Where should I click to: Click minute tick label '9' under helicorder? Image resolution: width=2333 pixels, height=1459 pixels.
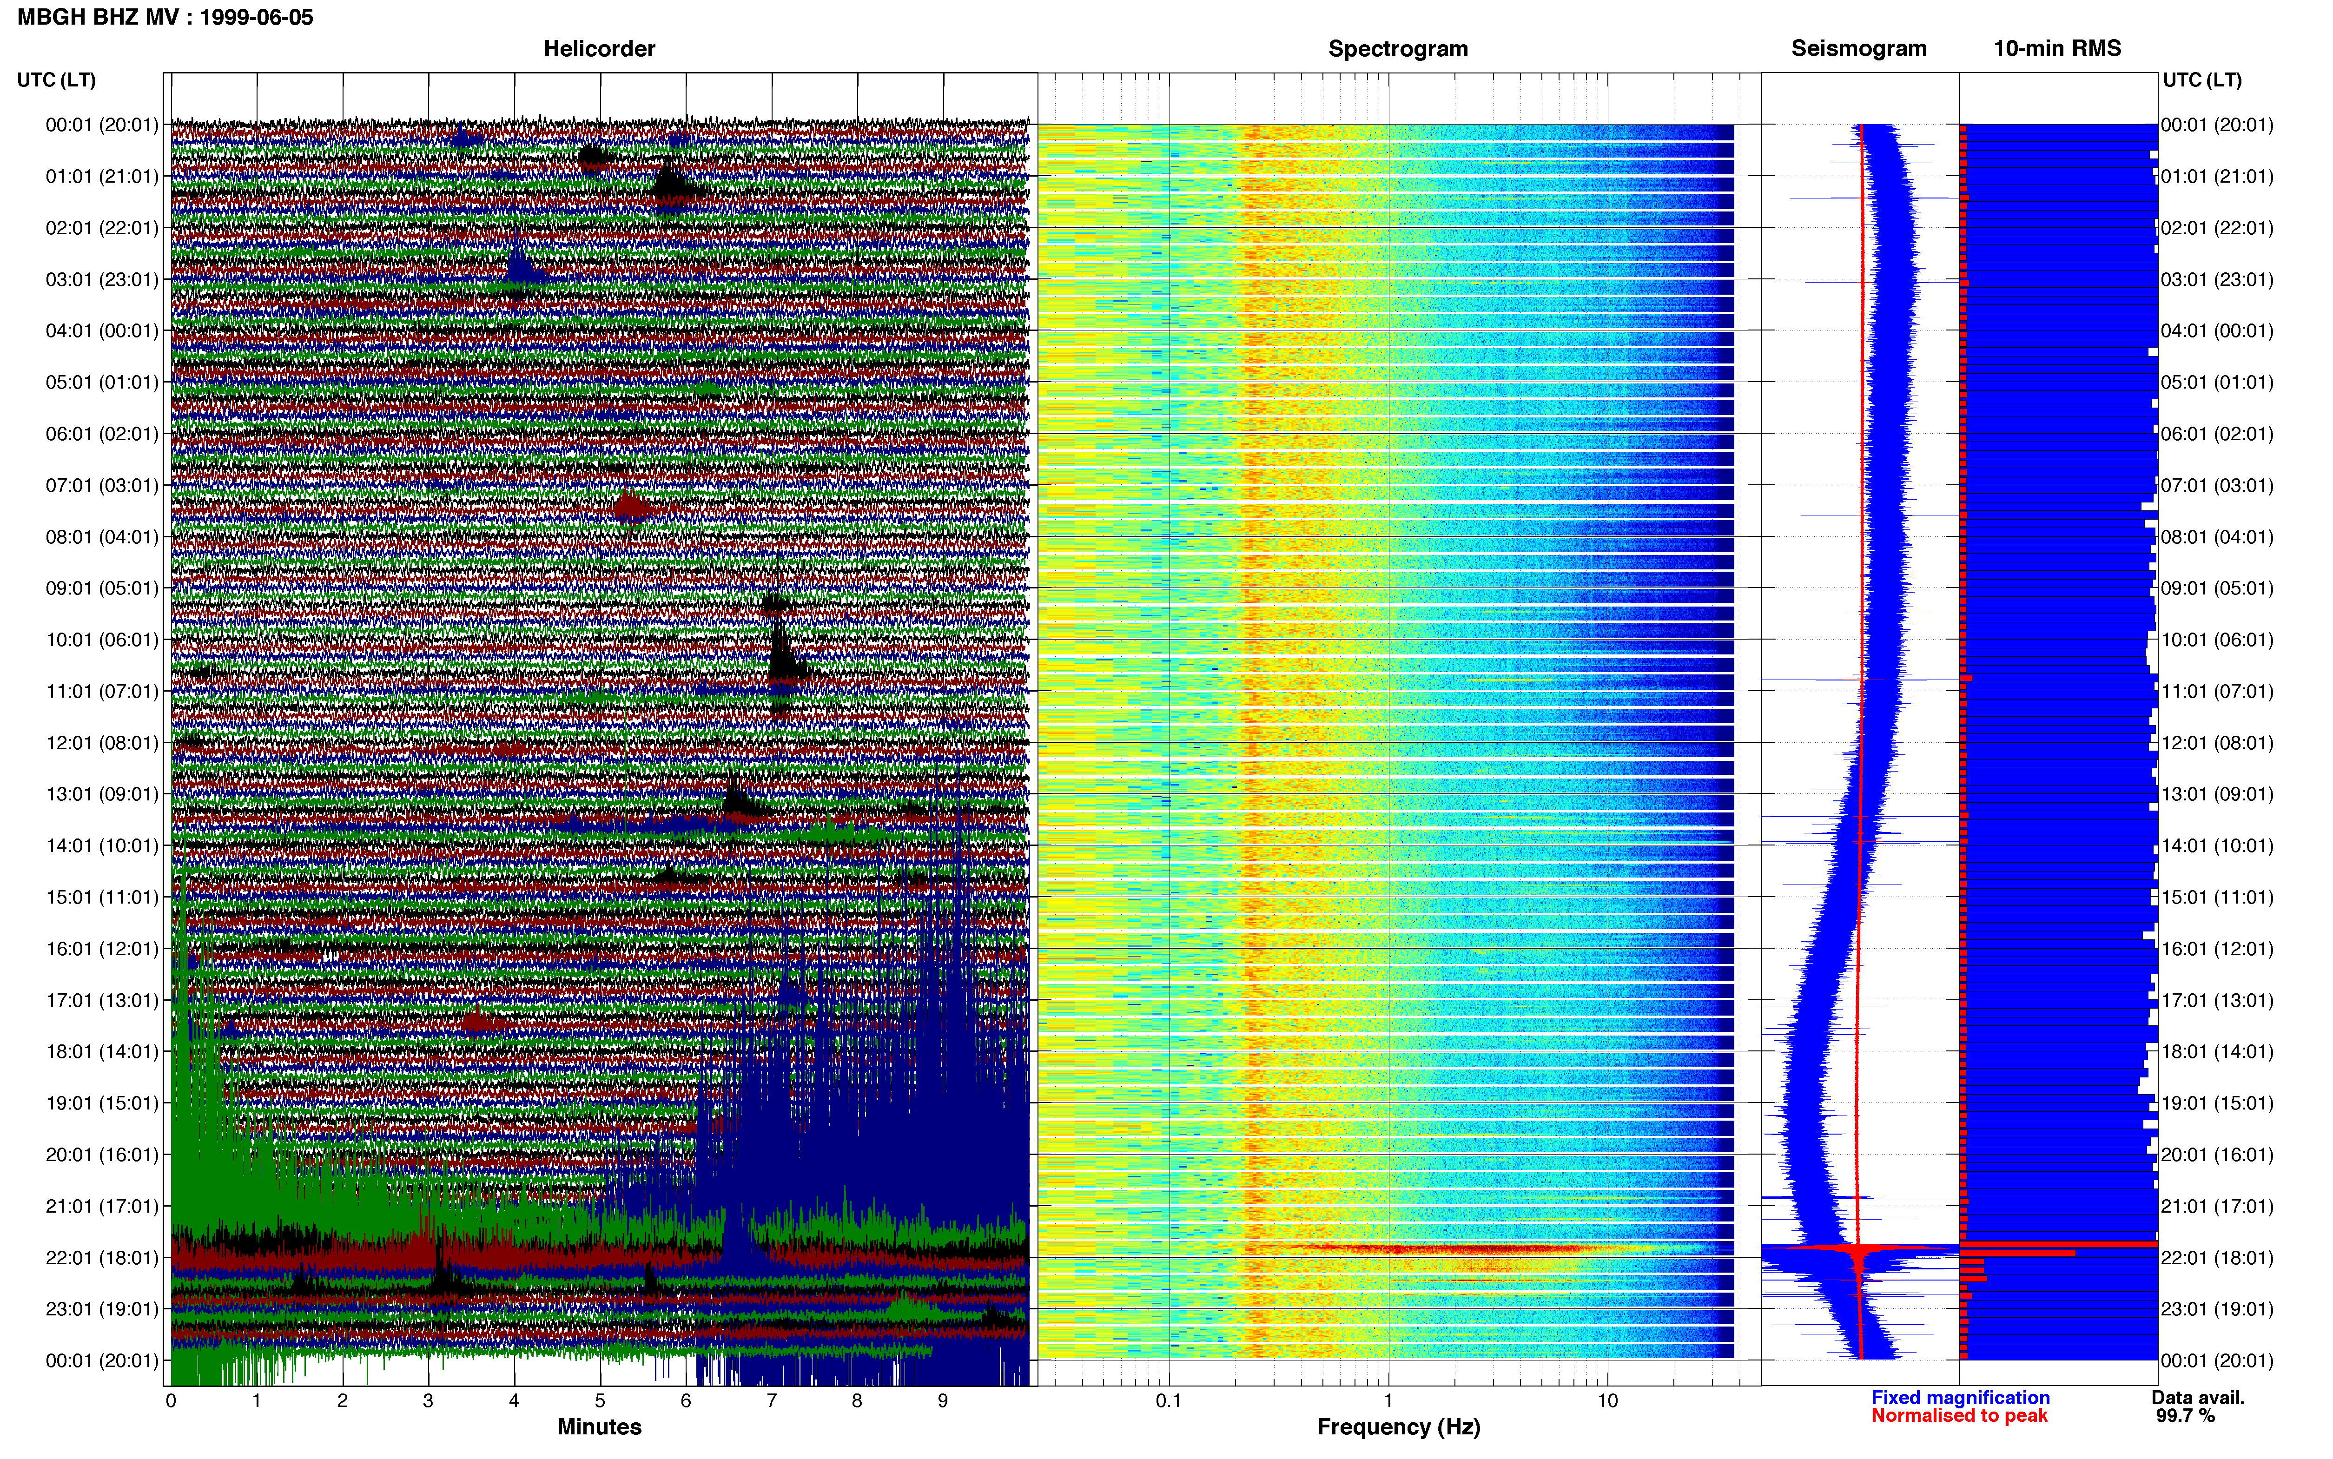943,1400
